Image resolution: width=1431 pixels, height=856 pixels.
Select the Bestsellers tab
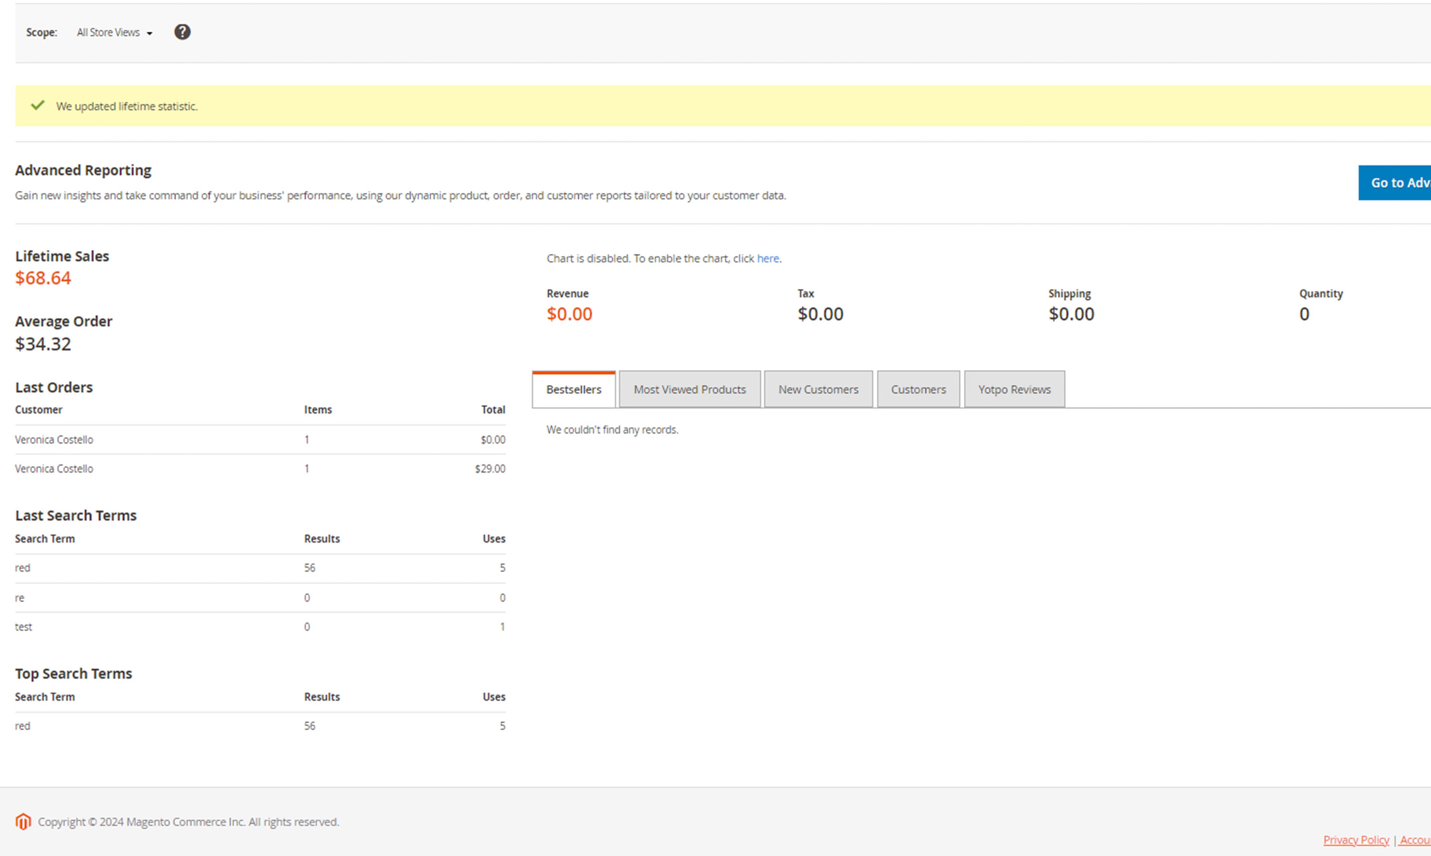tap(573, 389)
